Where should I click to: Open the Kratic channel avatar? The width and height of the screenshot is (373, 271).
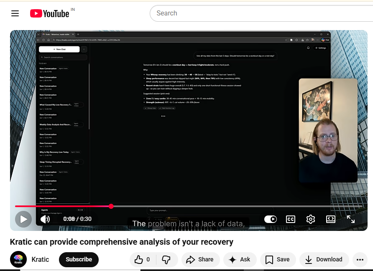coord(18,259)
